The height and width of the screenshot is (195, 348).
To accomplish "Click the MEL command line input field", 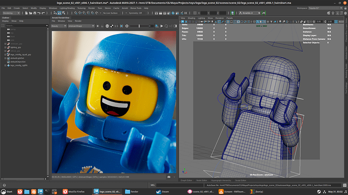I will pos(180,185).
